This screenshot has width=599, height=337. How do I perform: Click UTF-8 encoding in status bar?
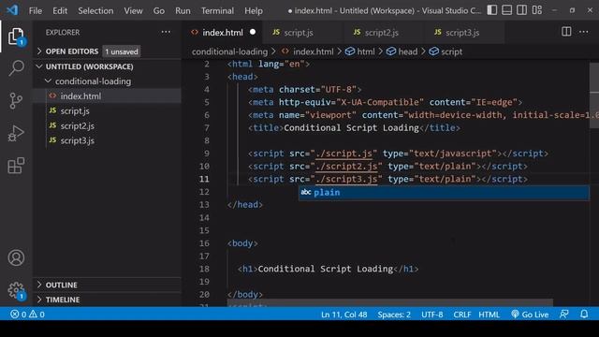click(432, 315)
